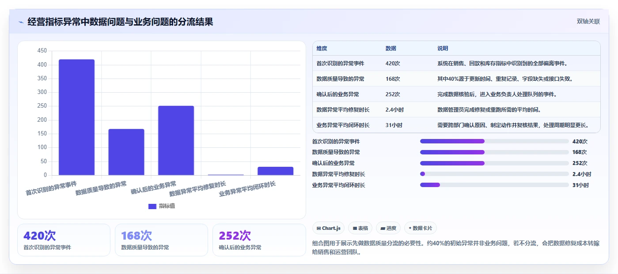Click table value 168次
Viewport: 618px width, 274px height.
393,79
